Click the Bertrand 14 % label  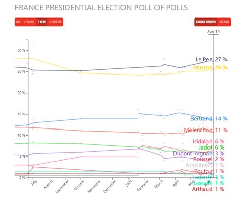tap(209, 119)
